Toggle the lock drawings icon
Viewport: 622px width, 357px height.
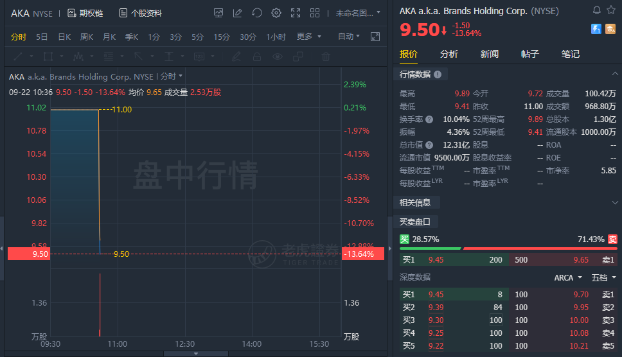256,57
